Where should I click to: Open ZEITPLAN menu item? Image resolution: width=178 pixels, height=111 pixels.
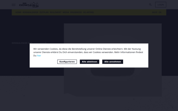coord(44,12)
